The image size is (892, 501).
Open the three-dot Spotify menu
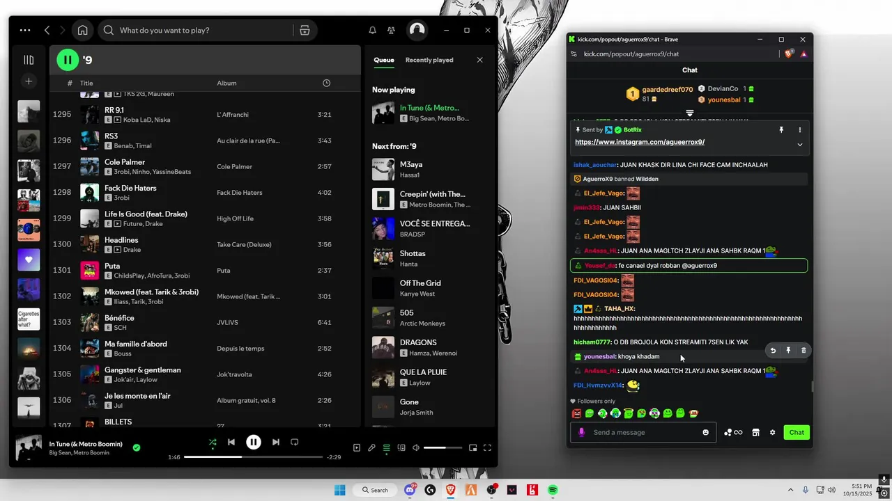[x=25, y=30]
